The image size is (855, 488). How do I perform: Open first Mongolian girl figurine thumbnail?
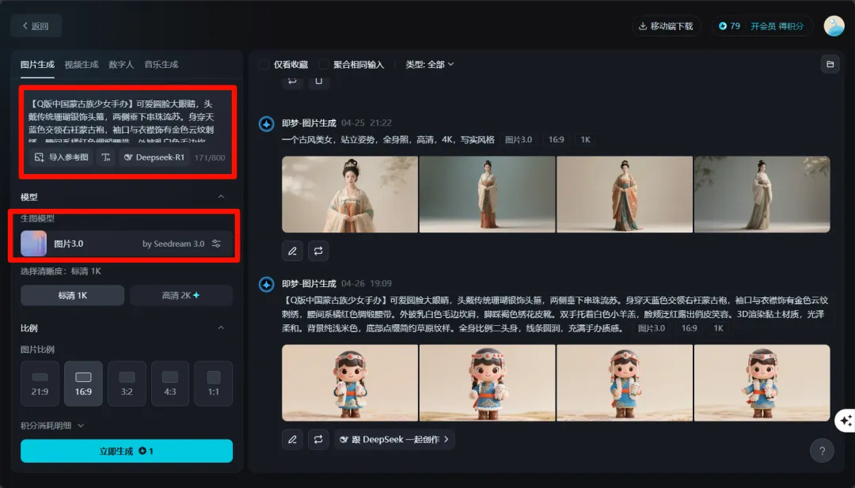pos(350,383)
